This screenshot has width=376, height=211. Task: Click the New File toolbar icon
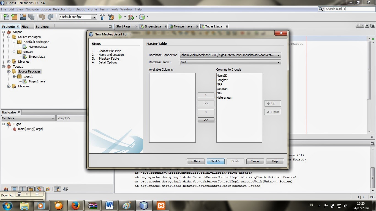[6, 17]
